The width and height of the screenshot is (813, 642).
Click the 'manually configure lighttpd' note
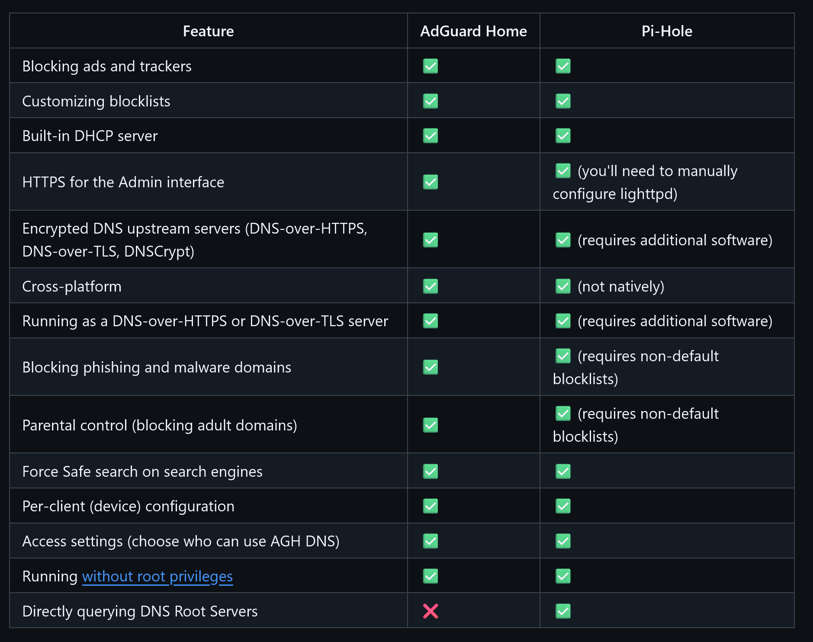point(645,183)
